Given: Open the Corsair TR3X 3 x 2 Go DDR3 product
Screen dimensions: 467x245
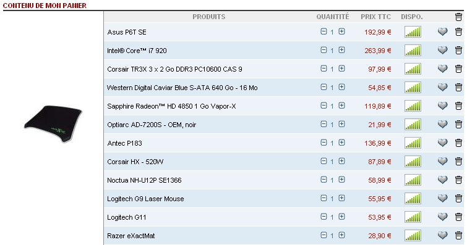Looking at the screenshot, I should click(x=174, y=69).
